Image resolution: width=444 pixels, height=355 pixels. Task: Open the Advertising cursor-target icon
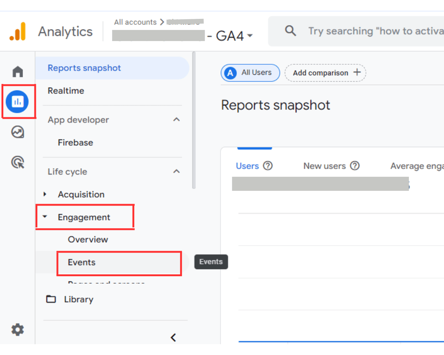[17, 162]
